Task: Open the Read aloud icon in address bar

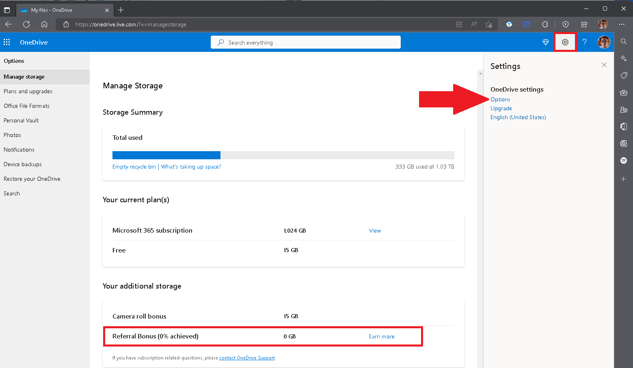Action: coord(474,24)
